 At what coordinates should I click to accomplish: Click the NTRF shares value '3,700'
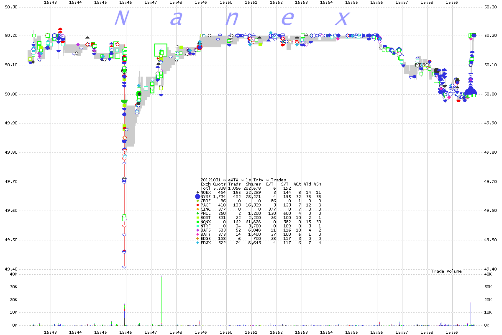point(254,226)
